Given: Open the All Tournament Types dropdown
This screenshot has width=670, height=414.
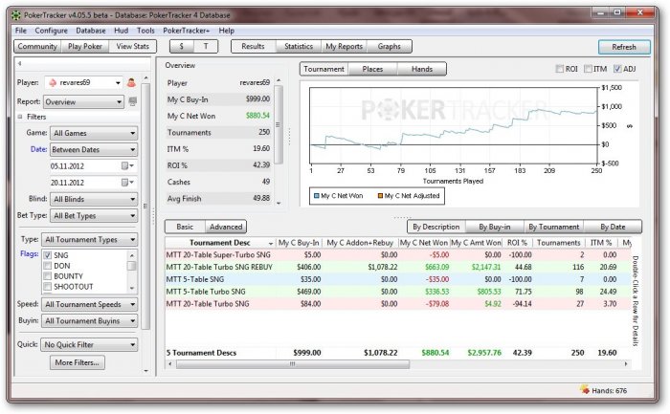Looking at the screenshot, I should [89, 239].
